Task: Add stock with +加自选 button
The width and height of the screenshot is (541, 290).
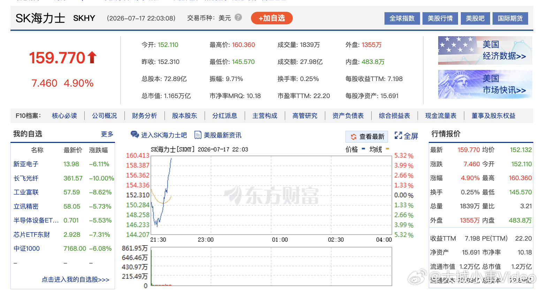Action: [x=272, y=18]
